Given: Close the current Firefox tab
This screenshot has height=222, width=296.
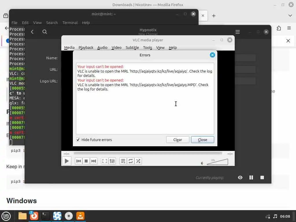Looking at the screenshot, I should click(203, 16).
